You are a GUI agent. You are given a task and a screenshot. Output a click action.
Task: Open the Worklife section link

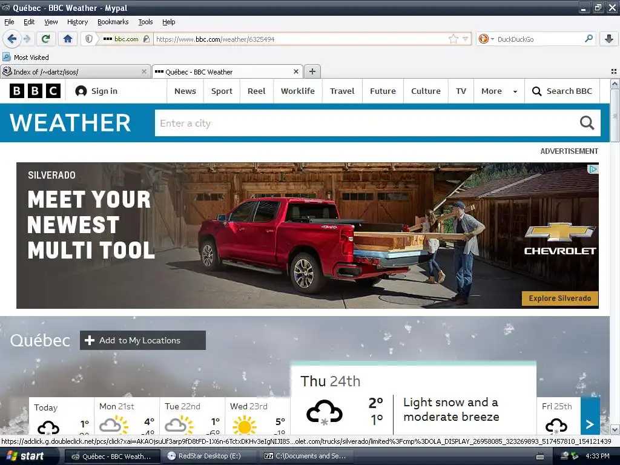[x=298, y=91]
